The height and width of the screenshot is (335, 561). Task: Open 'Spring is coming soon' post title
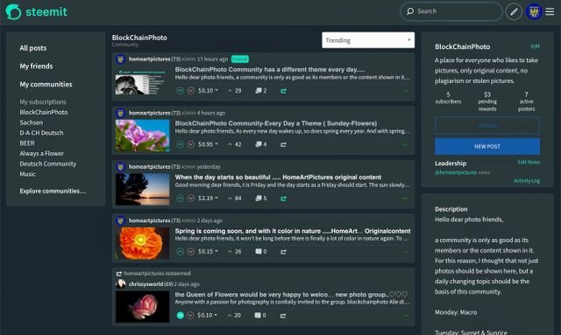tap(293, 231)
